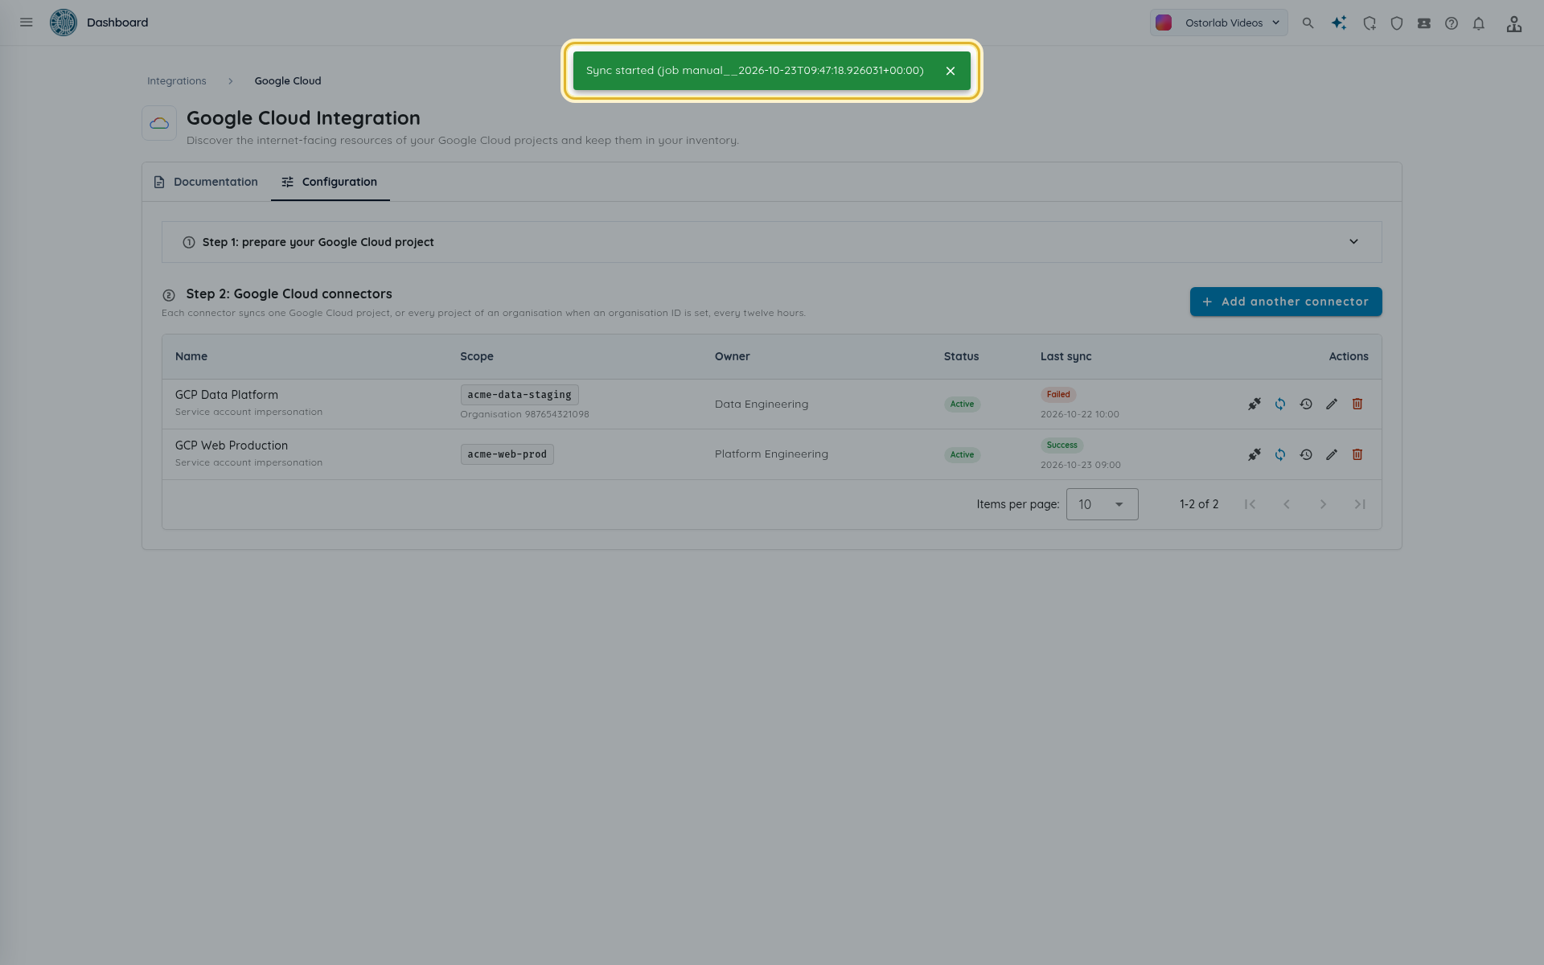Go to Integrations breadcrumb link
Screen dimensions: 1544x965
(x=177, y=81)
